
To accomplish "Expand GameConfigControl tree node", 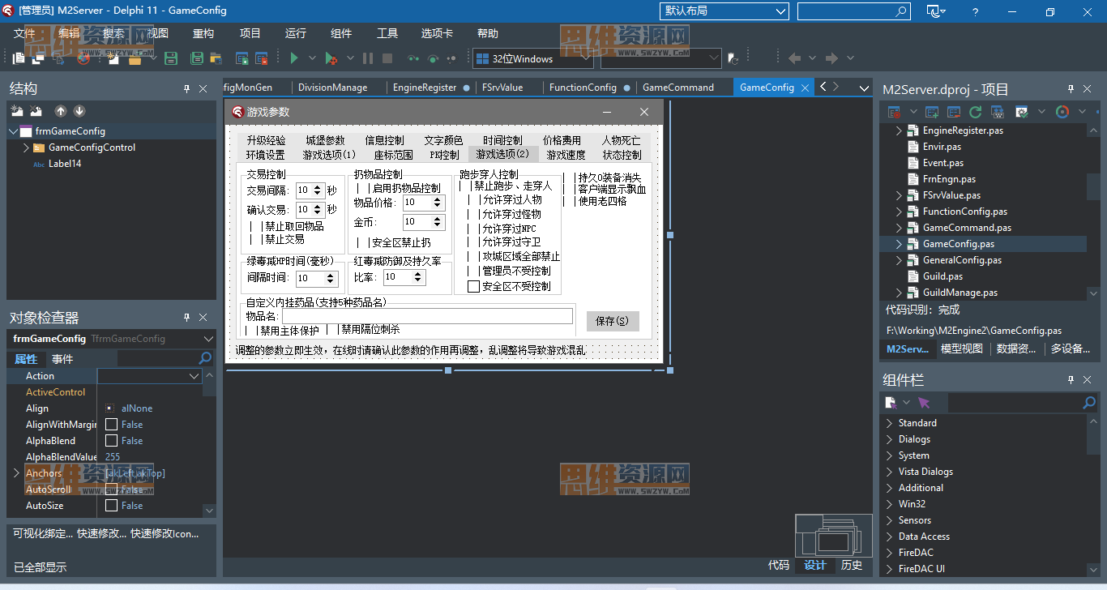I will click(27, 147).
